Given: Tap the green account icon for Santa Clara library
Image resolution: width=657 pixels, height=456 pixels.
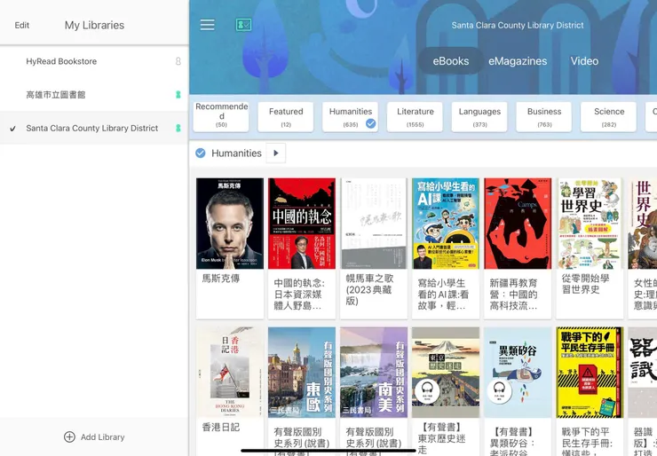Looking at the screenshot, I should tap(178, 128).
